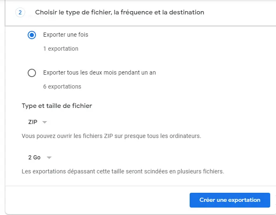Click the '1 exportation' subtext
Screen dimensions: 276x215
pyautogui.click(x=60, y=49)
